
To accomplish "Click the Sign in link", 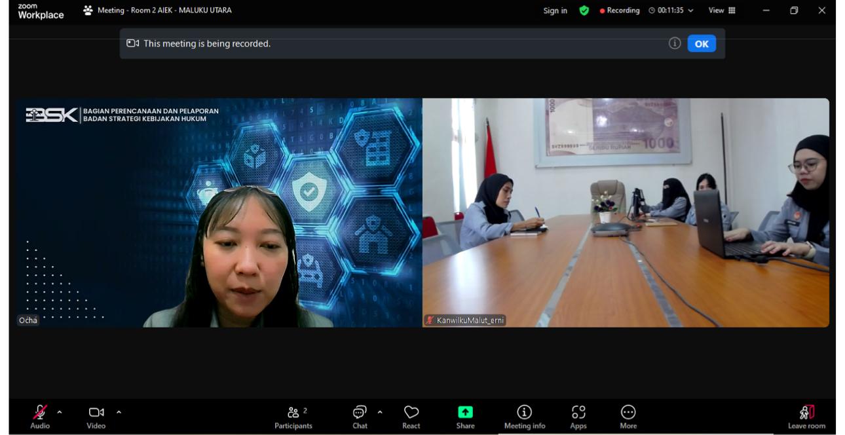I will 555,10.
